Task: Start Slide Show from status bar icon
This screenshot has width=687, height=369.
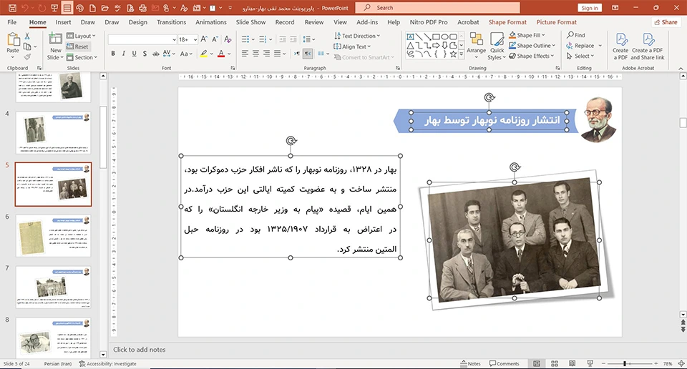Action: (x=590, y=364)
